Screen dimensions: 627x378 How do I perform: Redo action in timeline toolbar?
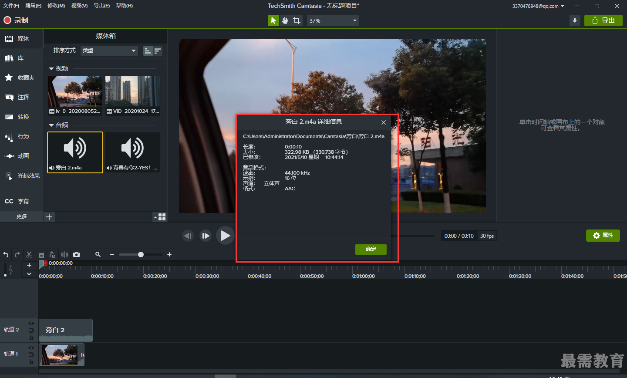point(17,254)
